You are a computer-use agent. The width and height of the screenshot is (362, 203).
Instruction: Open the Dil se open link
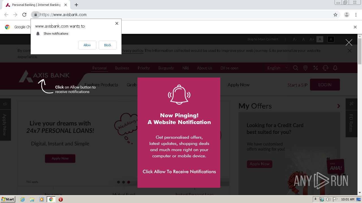[229, 68]
